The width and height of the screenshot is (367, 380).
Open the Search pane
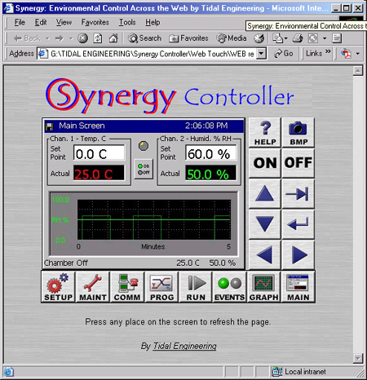[145, 38]
